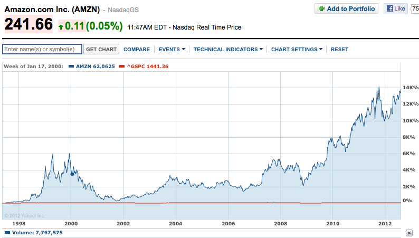Click the NasdaqGS exchange label
419x238 pixels.
click(x=123, y=10)
